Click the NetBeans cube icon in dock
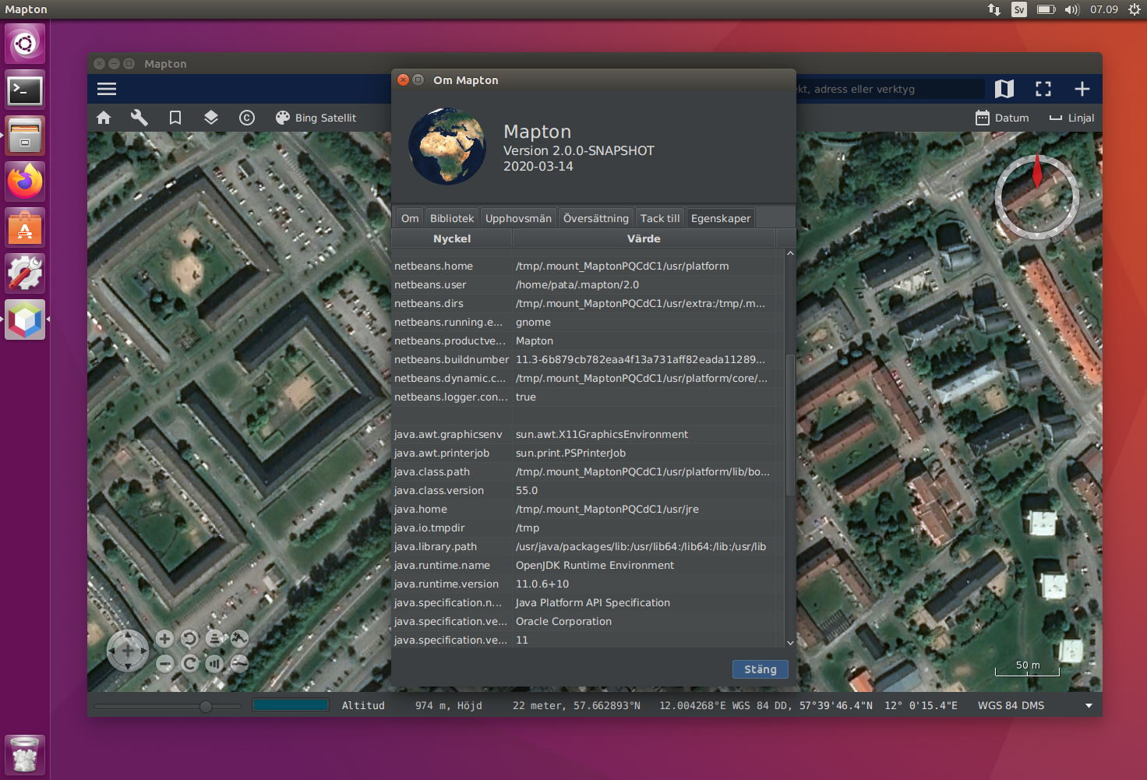1147x780 pixels. click(25, 319)
